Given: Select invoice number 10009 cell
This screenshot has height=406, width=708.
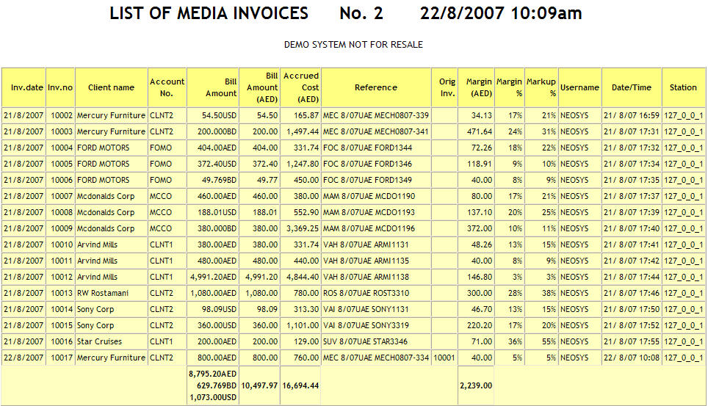Looking at the screenshot, I should (x=60, y=228).
